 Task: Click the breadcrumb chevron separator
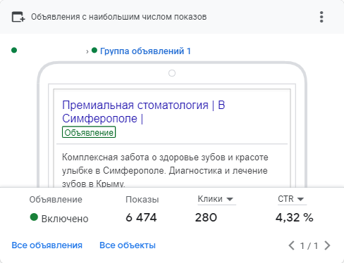87,51
